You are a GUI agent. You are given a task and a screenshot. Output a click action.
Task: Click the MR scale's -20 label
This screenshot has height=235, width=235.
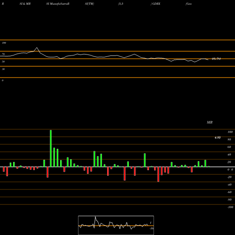[229, 177]
